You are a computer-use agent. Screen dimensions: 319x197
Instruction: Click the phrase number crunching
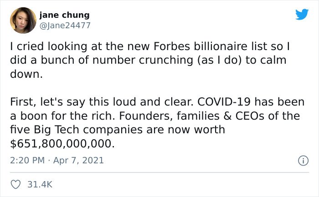(x=143, y=60)
